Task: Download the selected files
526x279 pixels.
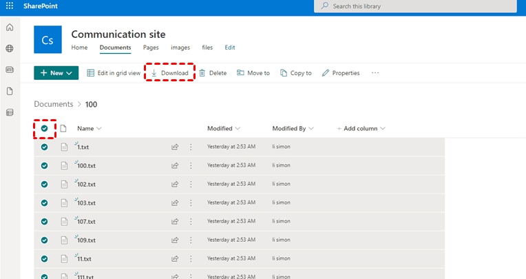Action: (x=170, y=73)
